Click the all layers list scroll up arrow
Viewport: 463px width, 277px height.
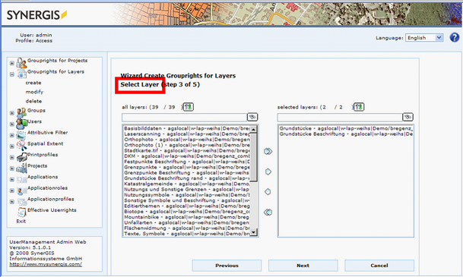254,129
